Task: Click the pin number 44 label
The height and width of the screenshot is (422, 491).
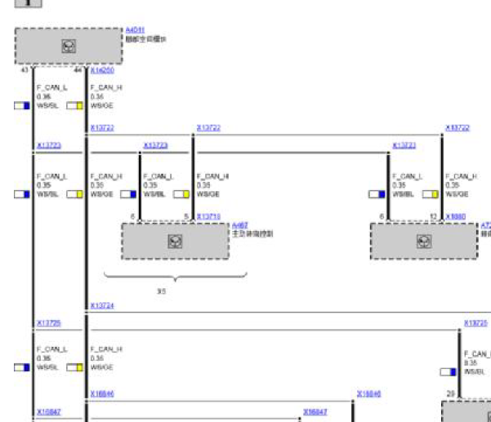Action: click(x=78, y=70)
